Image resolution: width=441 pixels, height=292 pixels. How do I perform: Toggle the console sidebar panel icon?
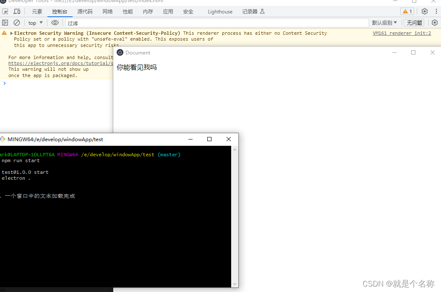click(x=5, y=23)
